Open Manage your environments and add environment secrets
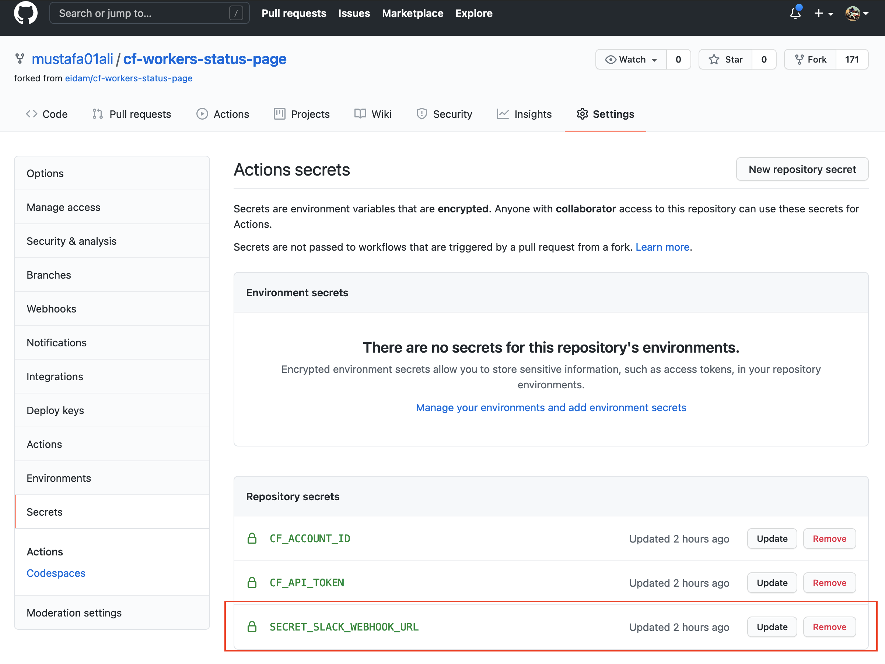 [551, 407]
